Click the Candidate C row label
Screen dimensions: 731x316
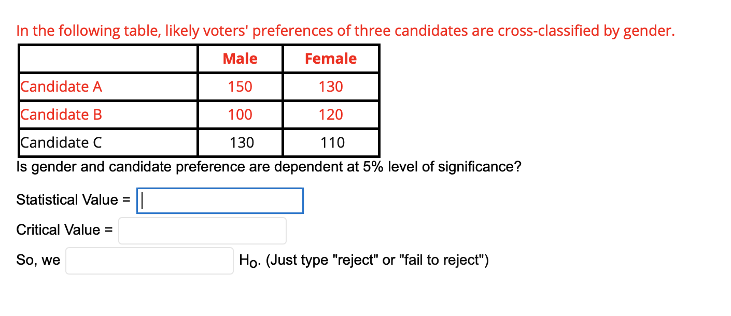[61, 142]
